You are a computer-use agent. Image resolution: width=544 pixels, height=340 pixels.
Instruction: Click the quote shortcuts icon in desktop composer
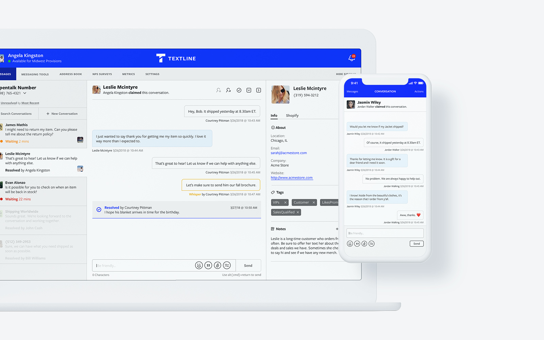pos(208,266)
